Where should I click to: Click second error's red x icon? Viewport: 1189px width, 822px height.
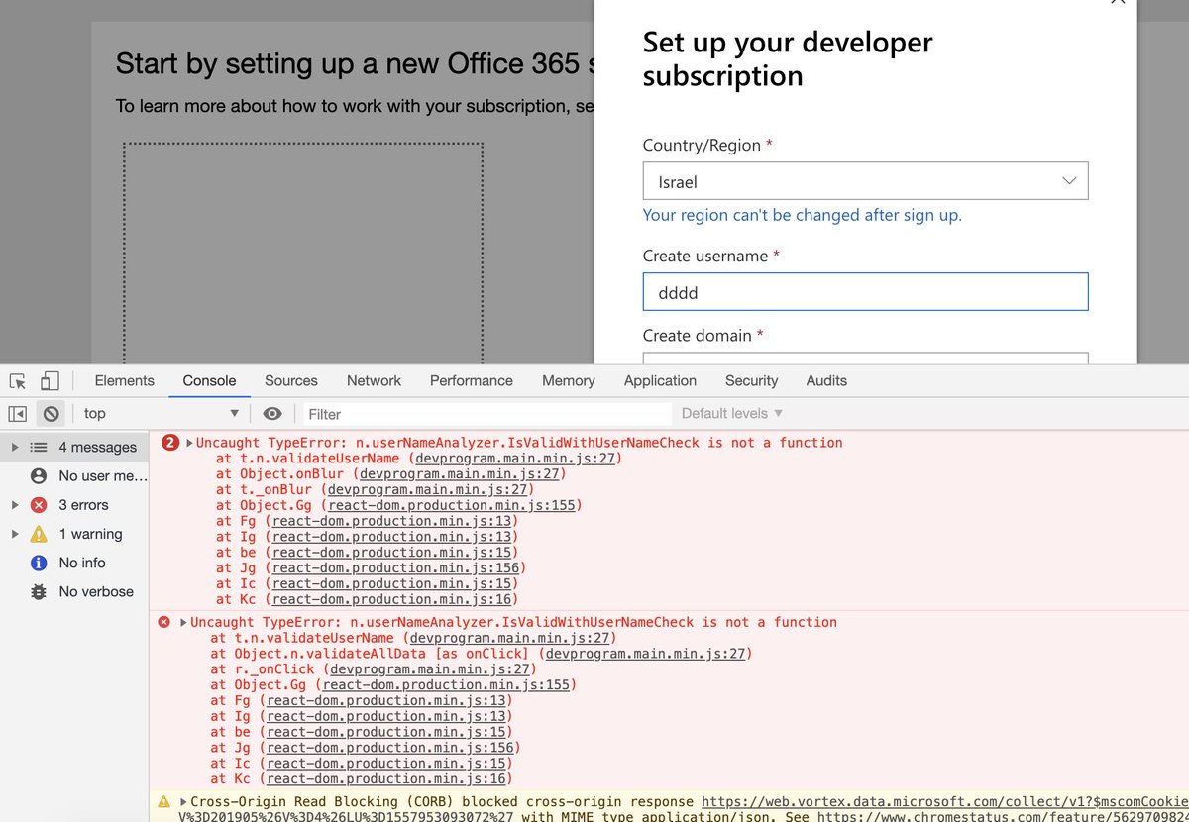pyautogui.click(x=164, y=622)
